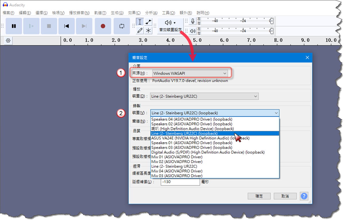Select the asterisk Multi-tool
The height and width of the screenshot is (223, 347).
pos(148,30)
